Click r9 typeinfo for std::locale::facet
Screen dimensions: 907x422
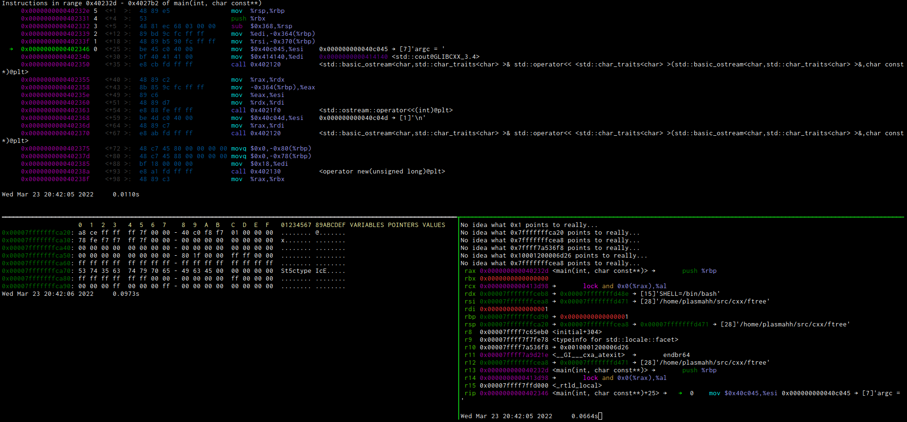tap(615, 340)
